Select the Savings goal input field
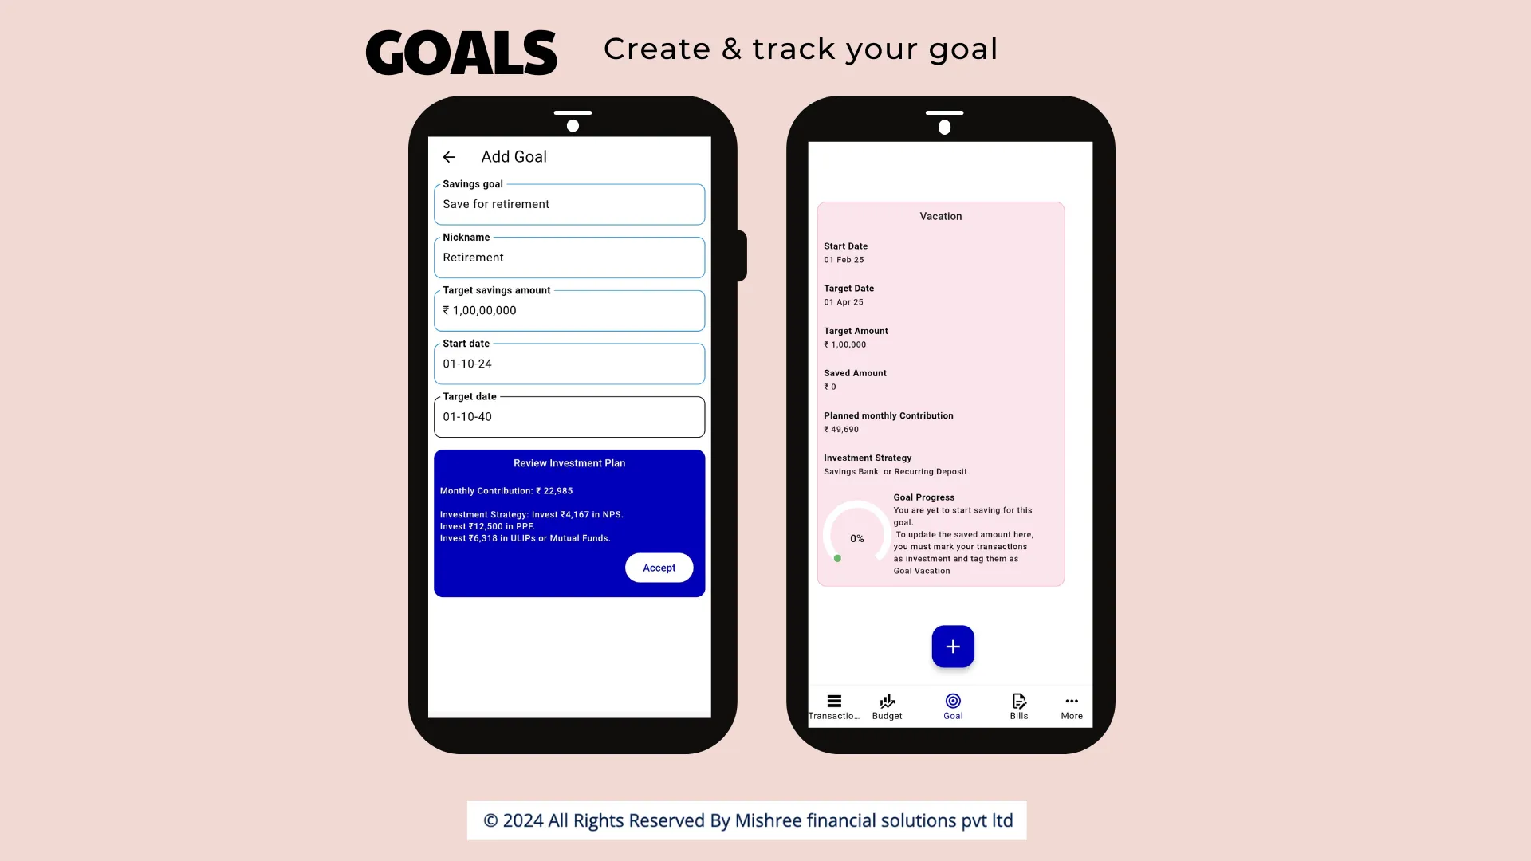This screenshot has width=1531, height=861. pos(569,204)
